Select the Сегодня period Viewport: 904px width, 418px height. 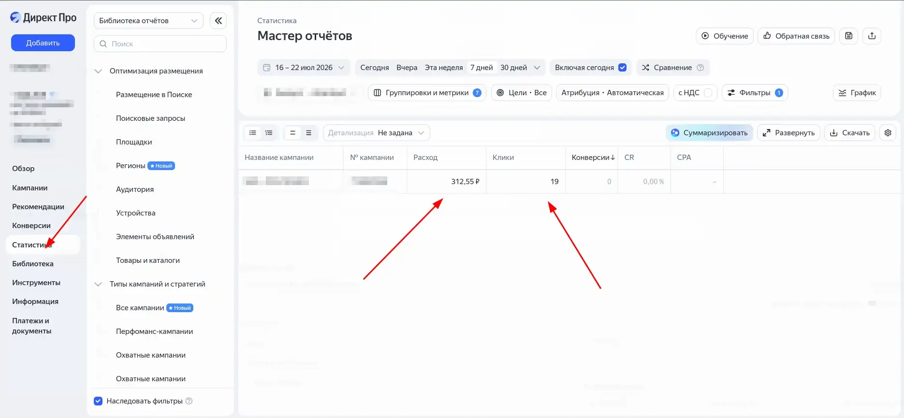[x=375, y=68]
